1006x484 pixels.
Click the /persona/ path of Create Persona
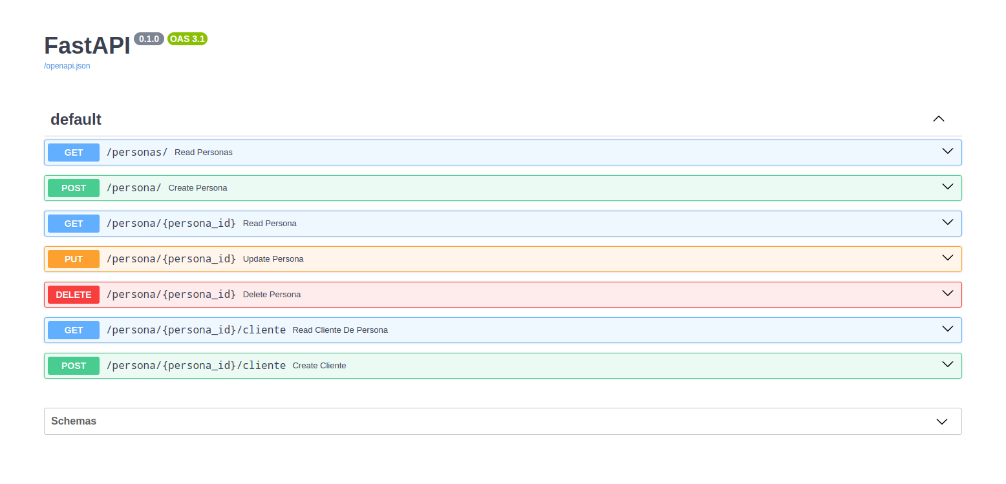(134, 188)
